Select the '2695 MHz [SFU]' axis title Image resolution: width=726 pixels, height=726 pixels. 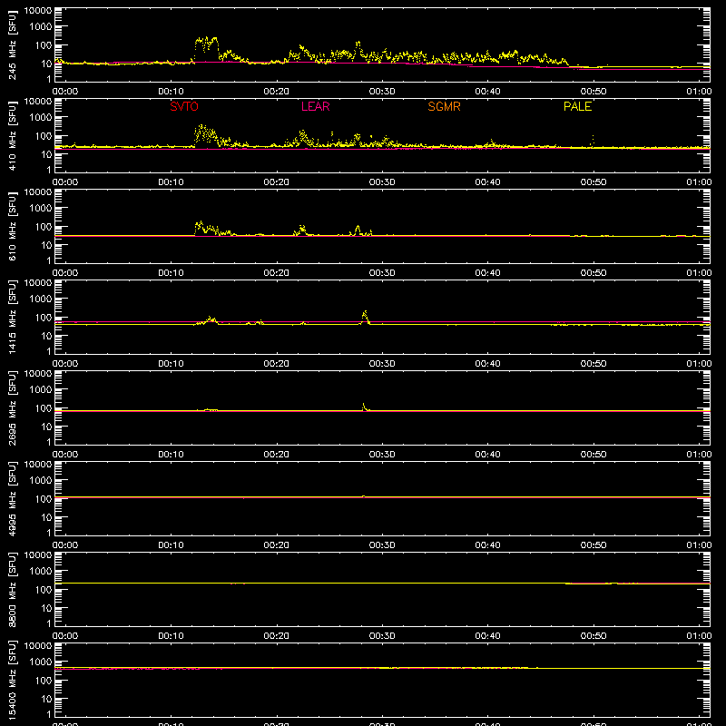[x=12, y=407]
